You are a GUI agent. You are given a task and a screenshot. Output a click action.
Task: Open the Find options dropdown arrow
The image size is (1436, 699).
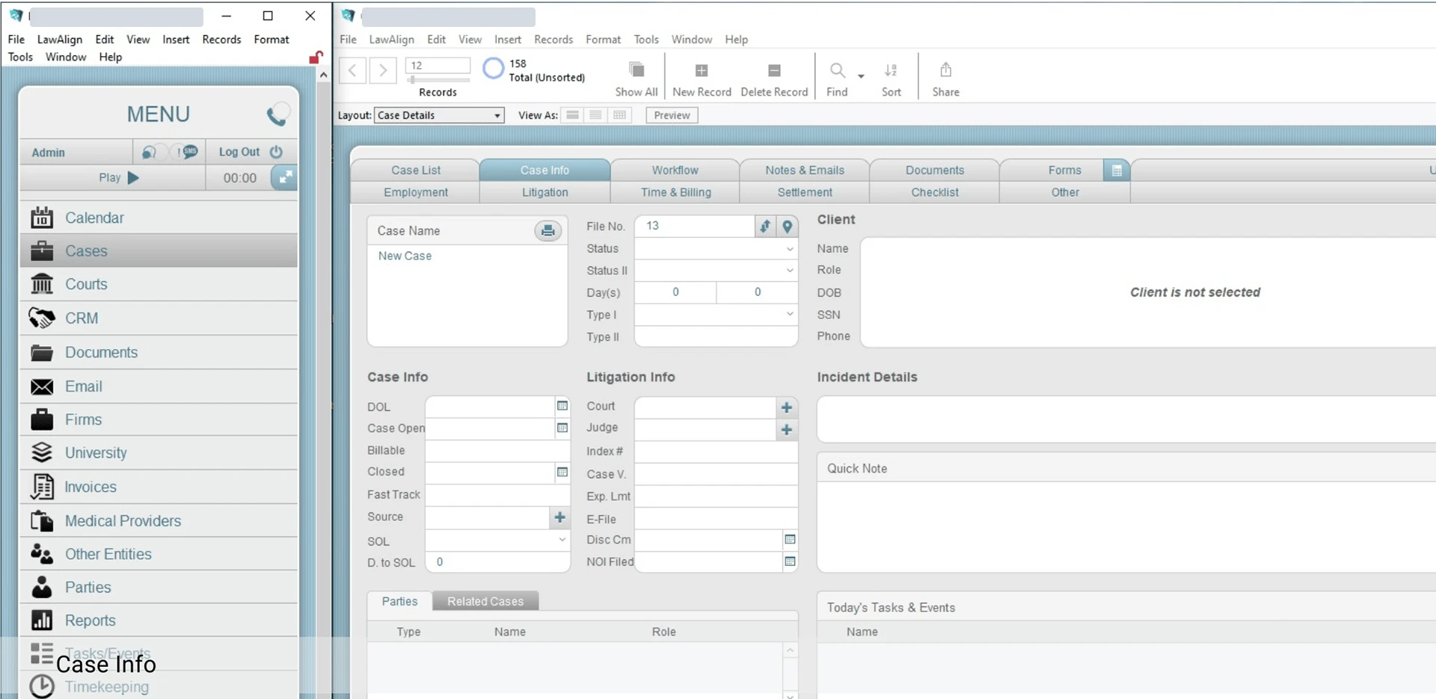(861, 76)
